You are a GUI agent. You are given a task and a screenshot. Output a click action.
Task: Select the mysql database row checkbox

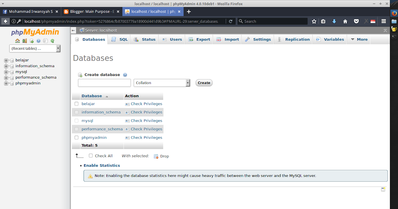[x=76, y=120]
